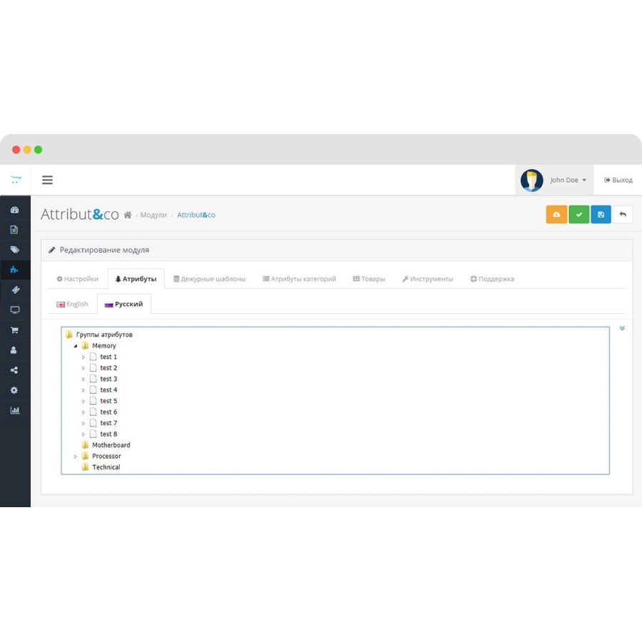
Task: Click the Attribut&co breadcrumb link
Action: pyautogui.click(x=196, y=215)
